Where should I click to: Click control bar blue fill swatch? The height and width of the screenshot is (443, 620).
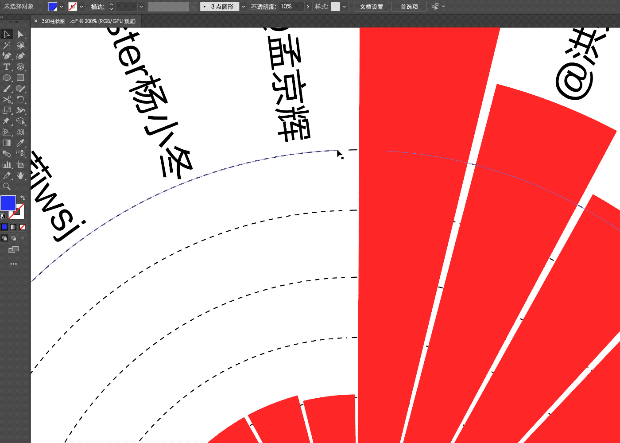click(53, 7)
